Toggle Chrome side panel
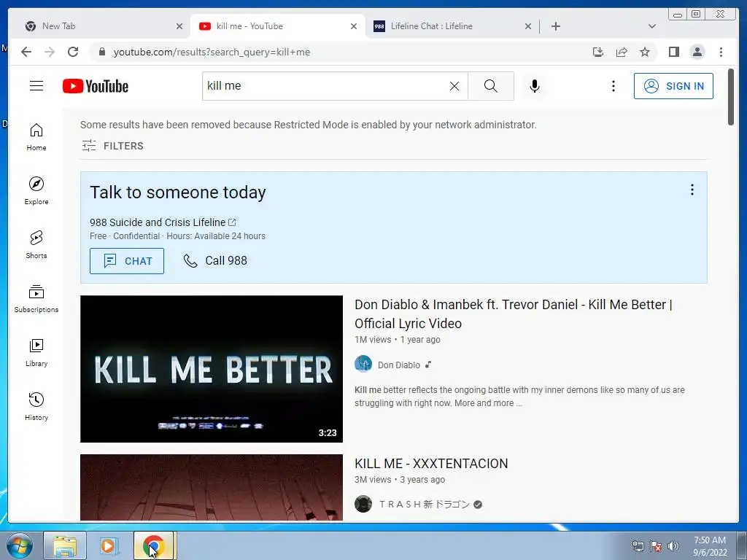 (x=673, y=52)
